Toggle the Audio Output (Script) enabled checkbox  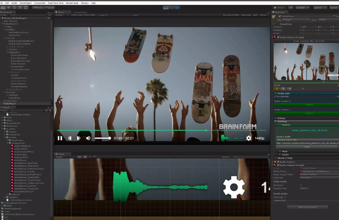278,165
